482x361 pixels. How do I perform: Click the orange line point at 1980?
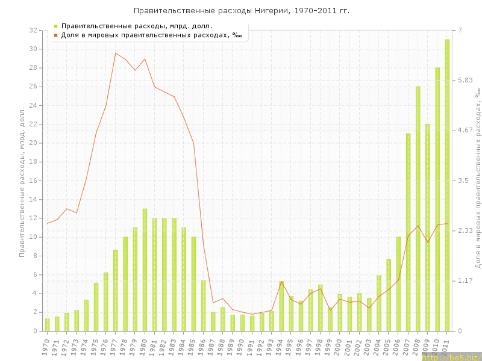(x=145, y=59)
